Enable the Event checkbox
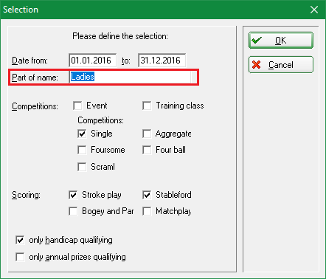The height and width of the screenshot is (279, 326). point(77,106)
